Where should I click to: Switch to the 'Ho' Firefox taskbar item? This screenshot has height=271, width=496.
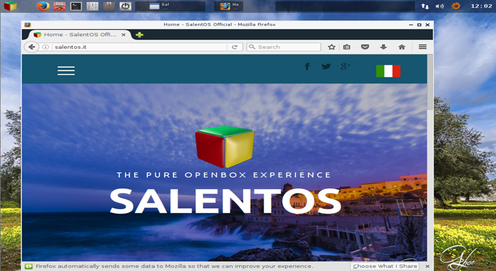(228, 6)
